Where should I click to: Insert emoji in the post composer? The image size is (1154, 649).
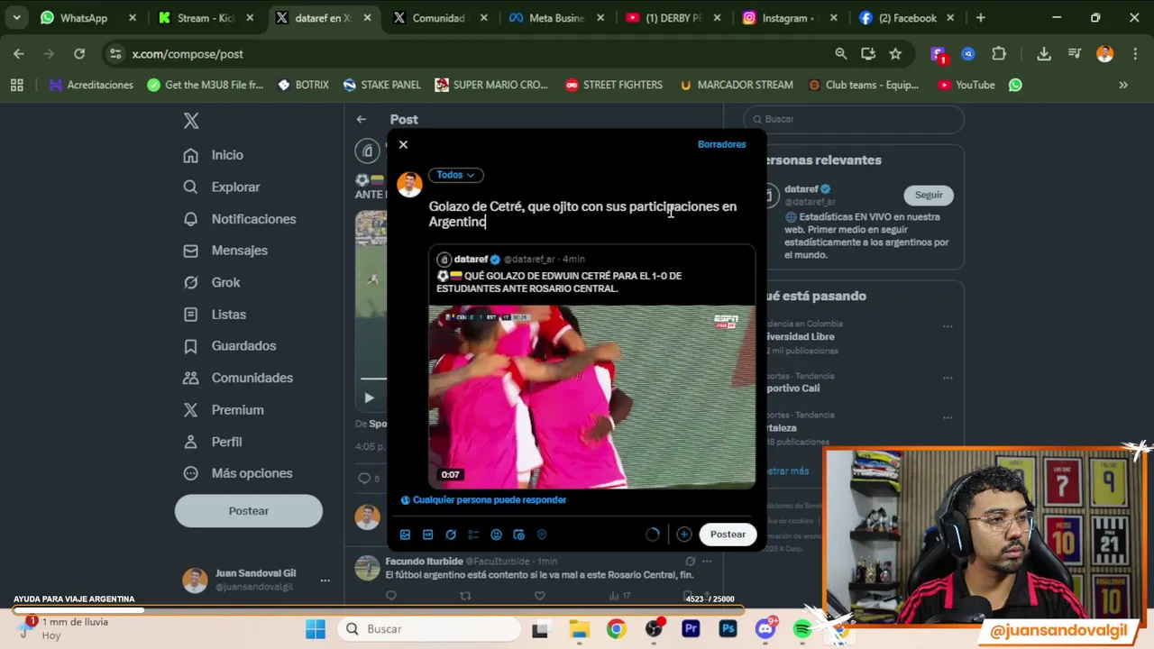496,535
